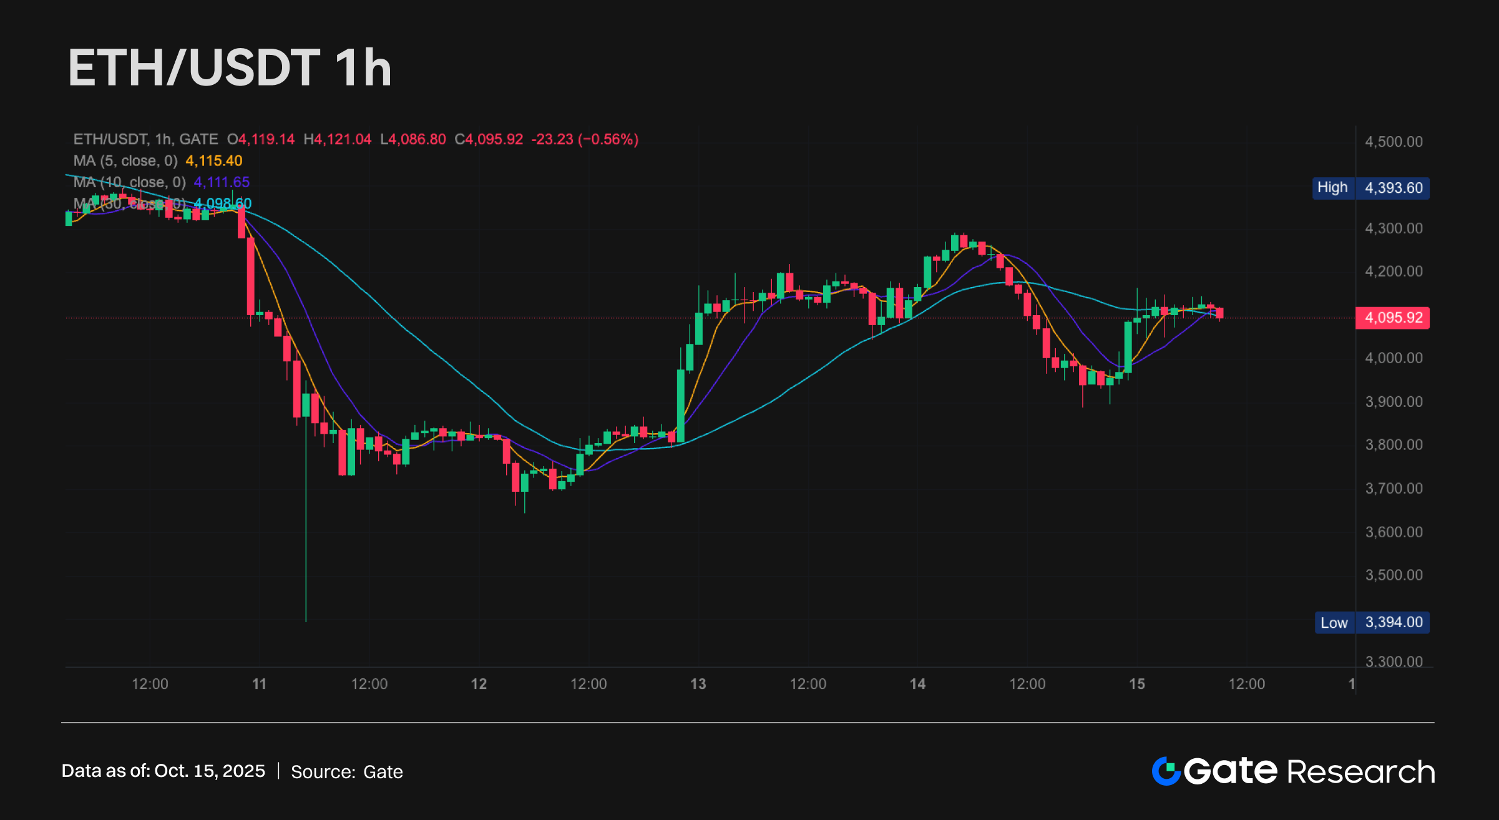Click the ETH/USDT 1h chart title

click(230, 67)
